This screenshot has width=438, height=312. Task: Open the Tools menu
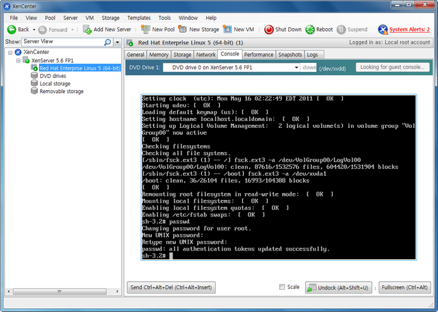[x=164, y=18]
